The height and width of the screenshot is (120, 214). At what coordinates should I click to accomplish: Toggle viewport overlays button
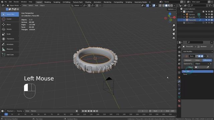coord(154,6)
